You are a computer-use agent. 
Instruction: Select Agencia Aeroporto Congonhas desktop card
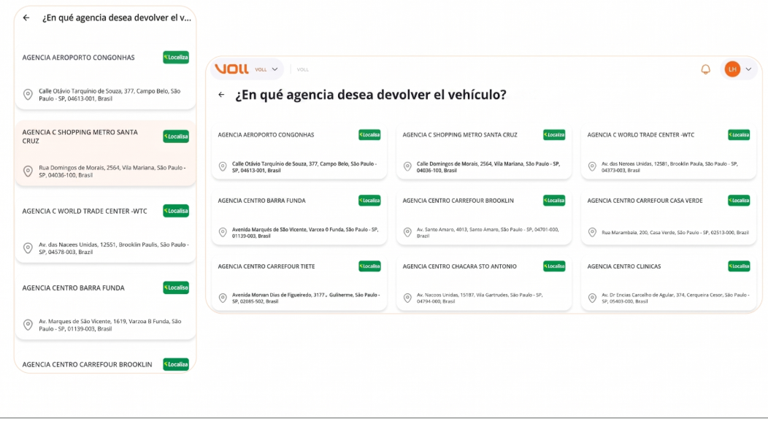[299, 152]
